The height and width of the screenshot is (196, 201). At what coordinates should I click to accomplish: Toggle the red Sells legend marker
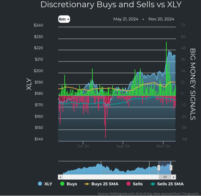click(128, 184)
